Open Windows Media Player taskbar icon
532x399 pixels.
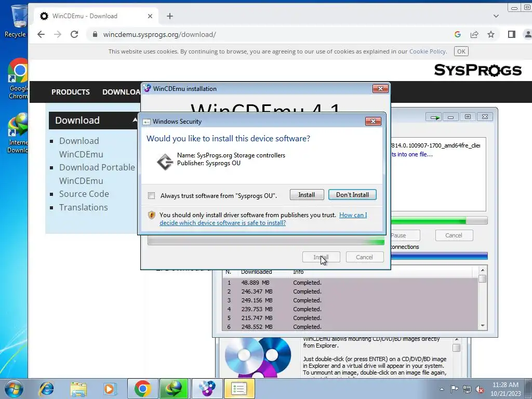click(x=109, y=389)
